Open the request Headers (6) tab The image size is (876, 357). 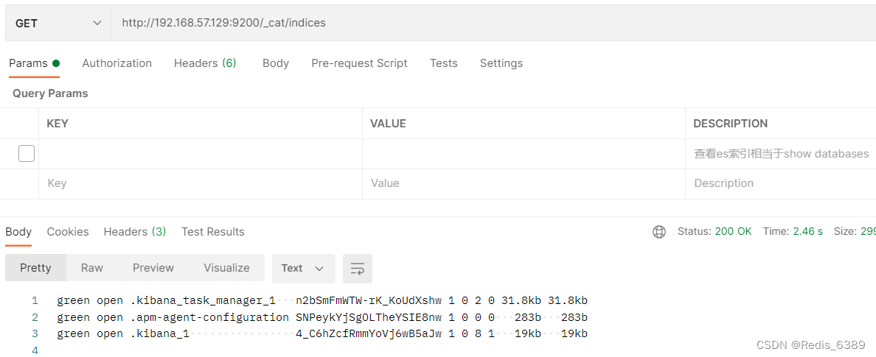pos(205,63)
